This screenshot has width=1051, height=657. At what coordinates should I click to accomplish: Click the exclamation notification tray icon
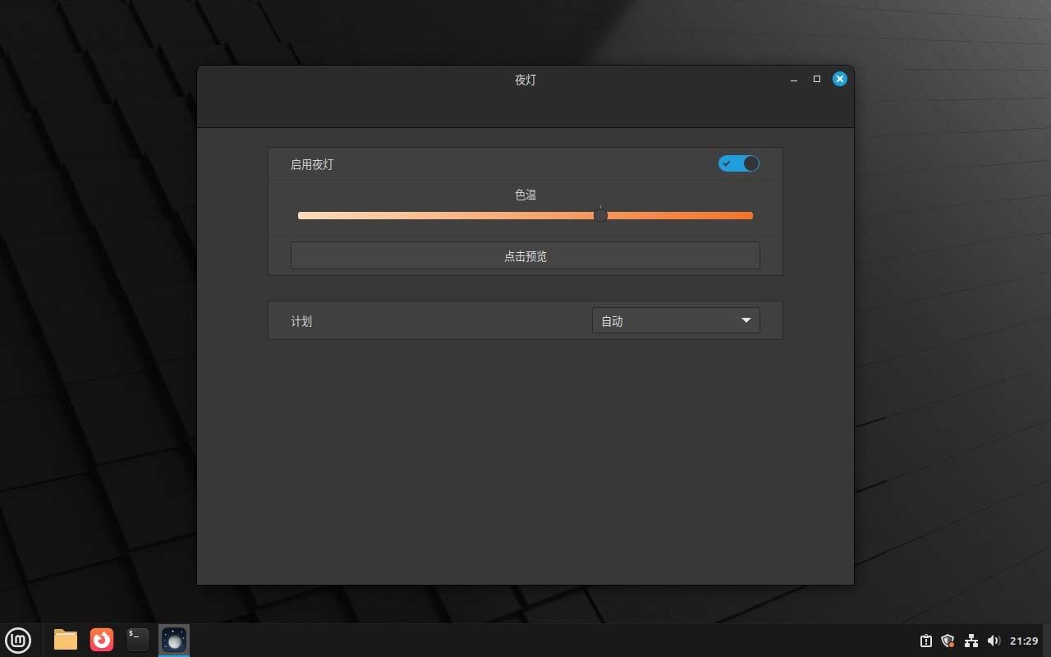click(925, 641)
